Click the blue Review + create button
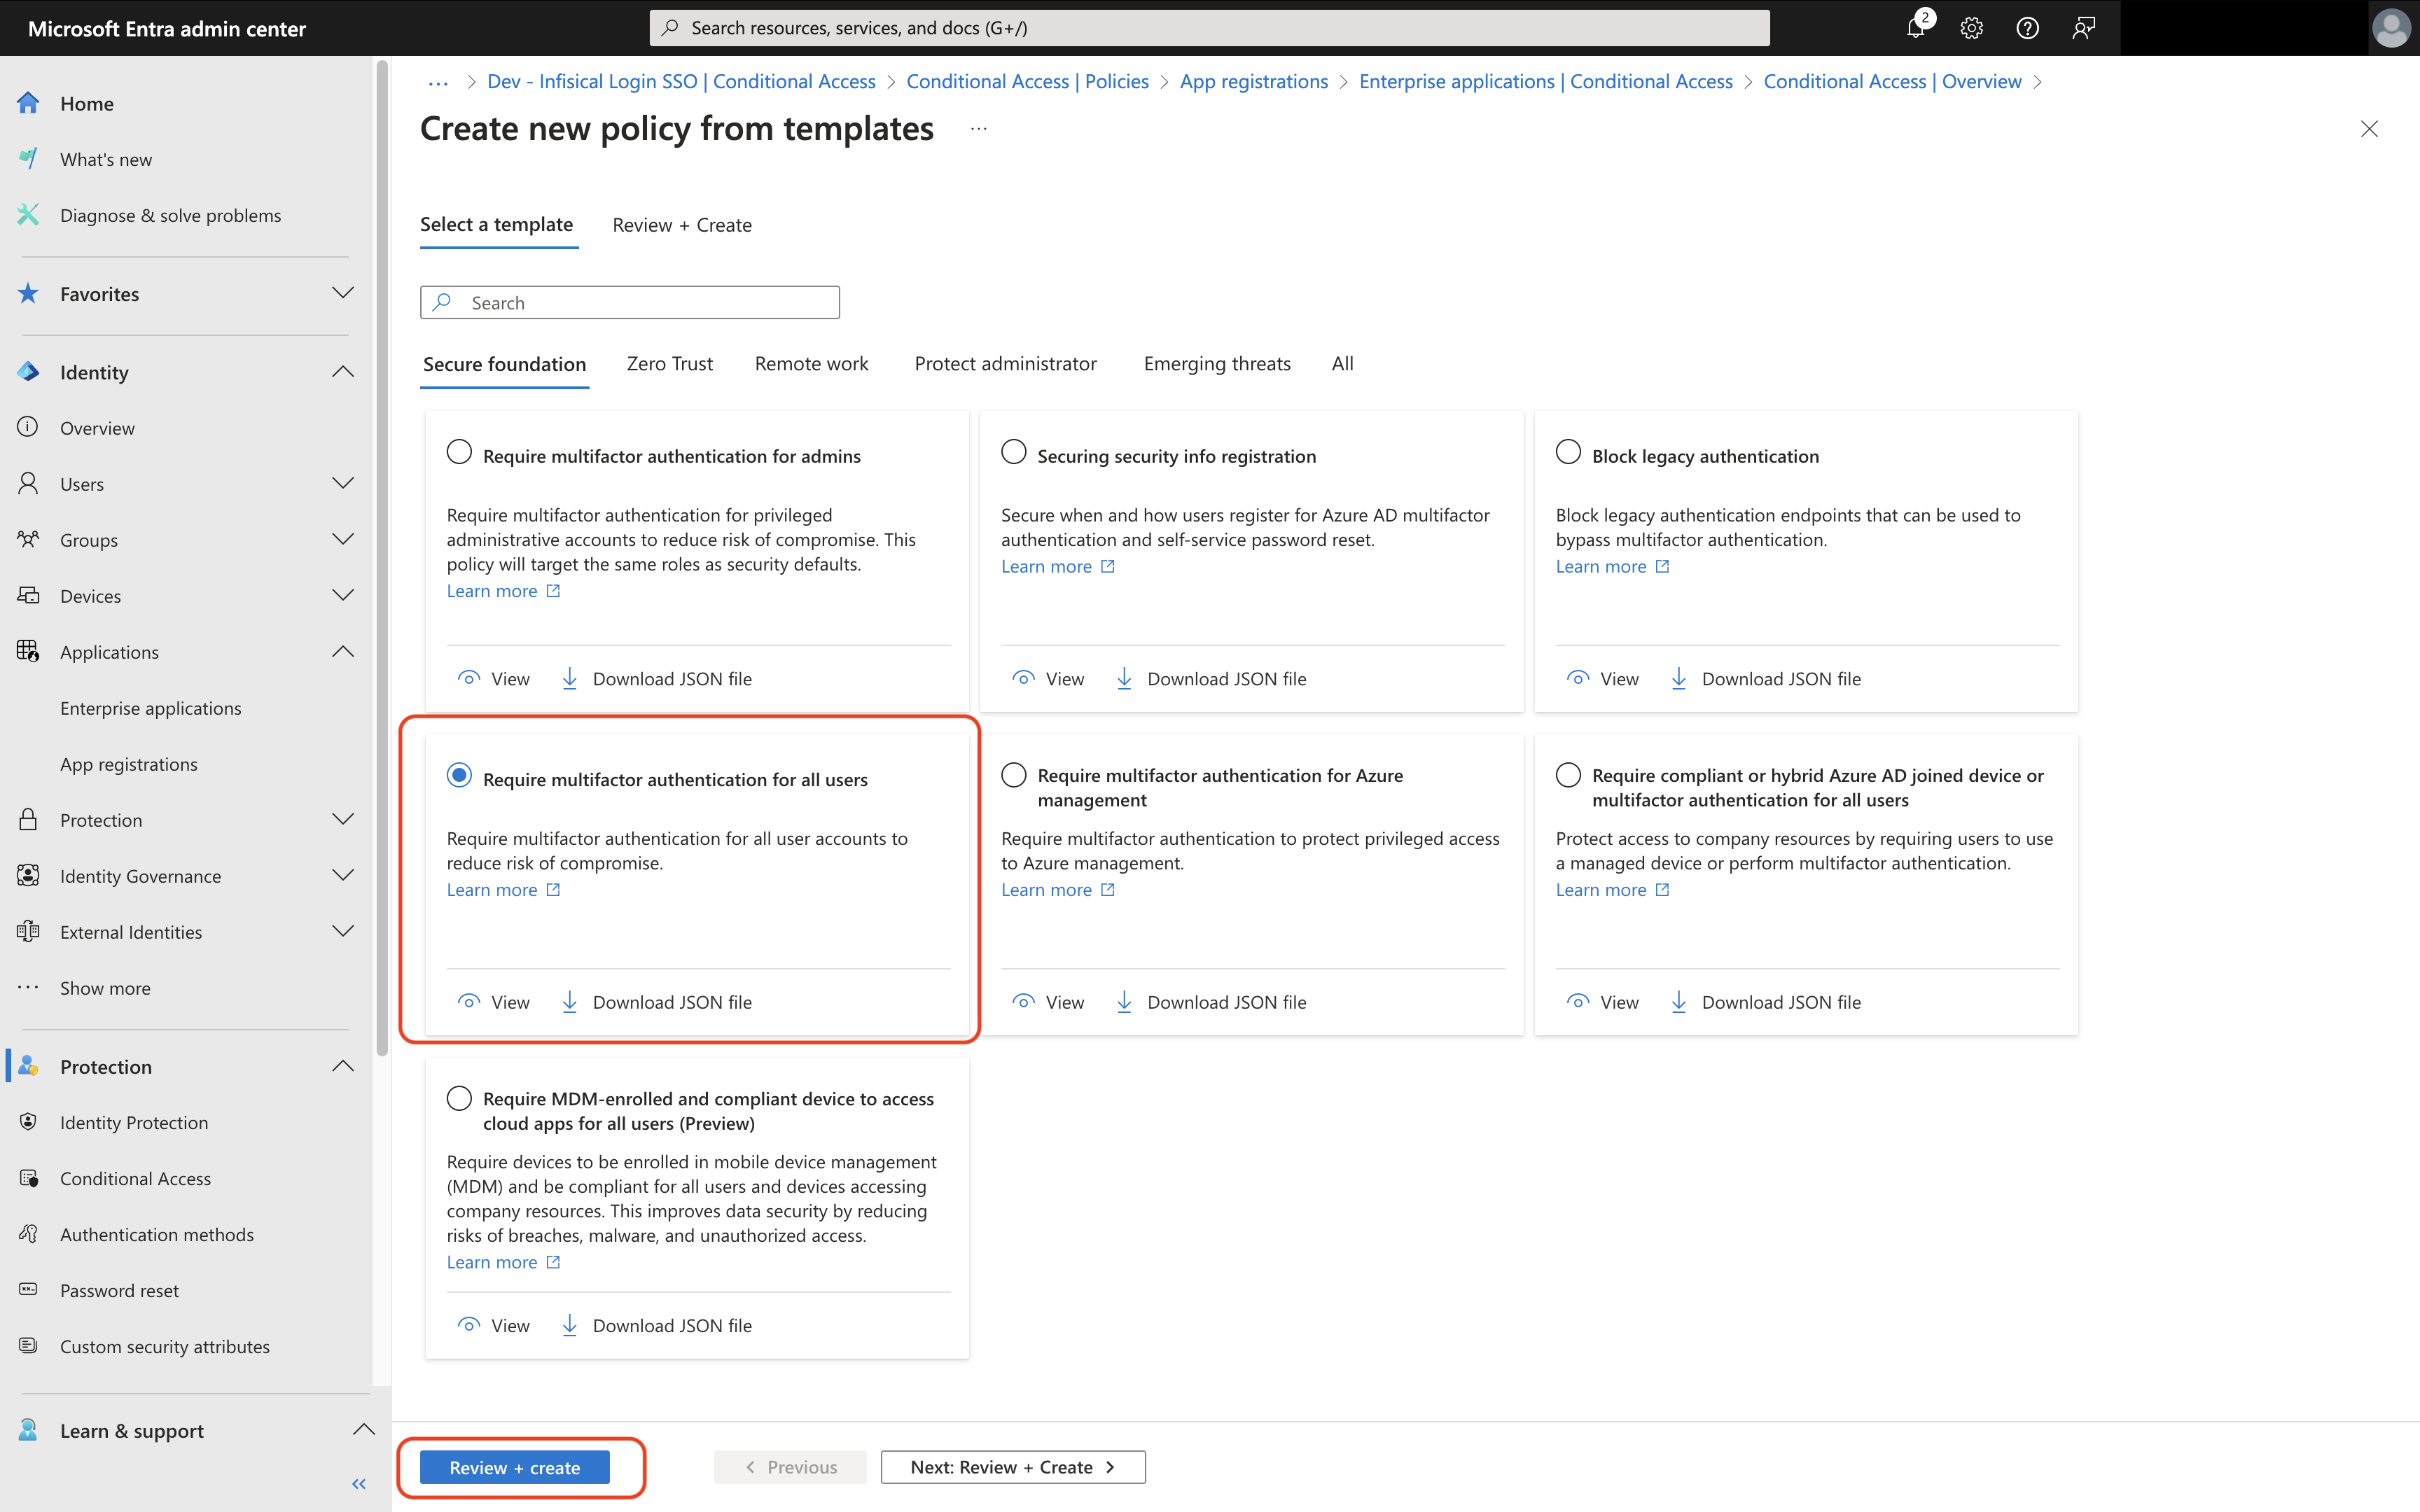 (x=515, y=1467)
